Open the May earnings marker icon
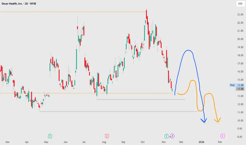The height and width of the screenshot is (145, 246). tap(50, 136)
